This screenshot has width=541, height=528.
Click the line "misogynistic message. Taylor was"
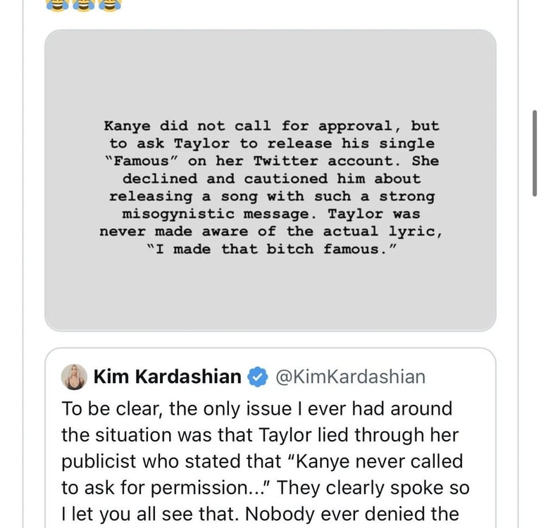click(271, 214)
